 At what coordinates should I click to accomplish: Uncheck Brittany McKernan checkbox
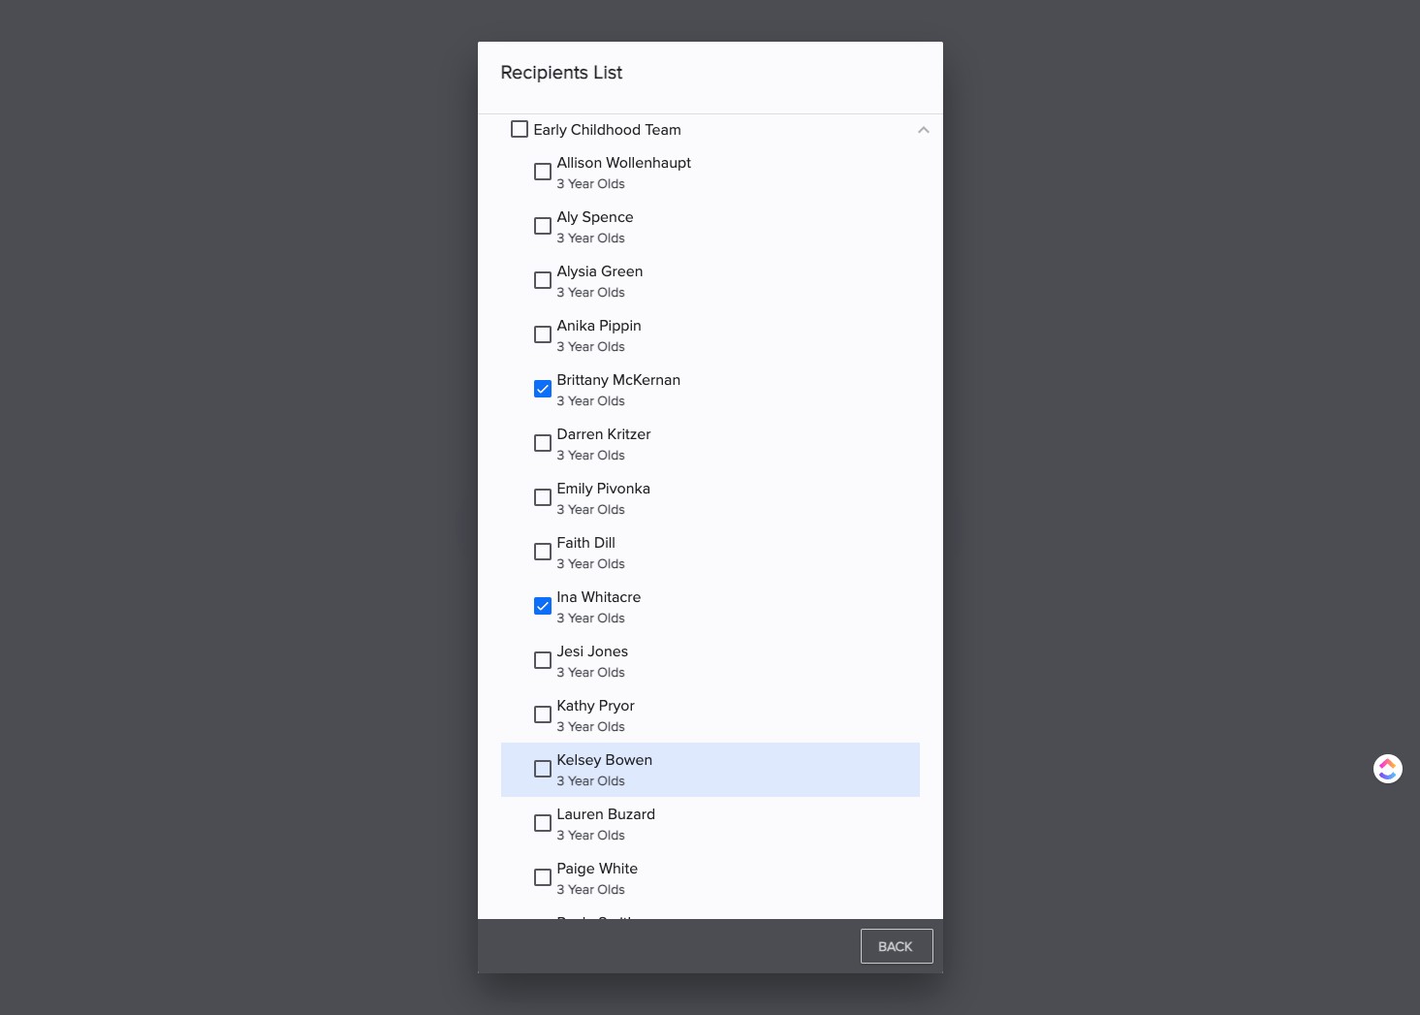[543, 389]
